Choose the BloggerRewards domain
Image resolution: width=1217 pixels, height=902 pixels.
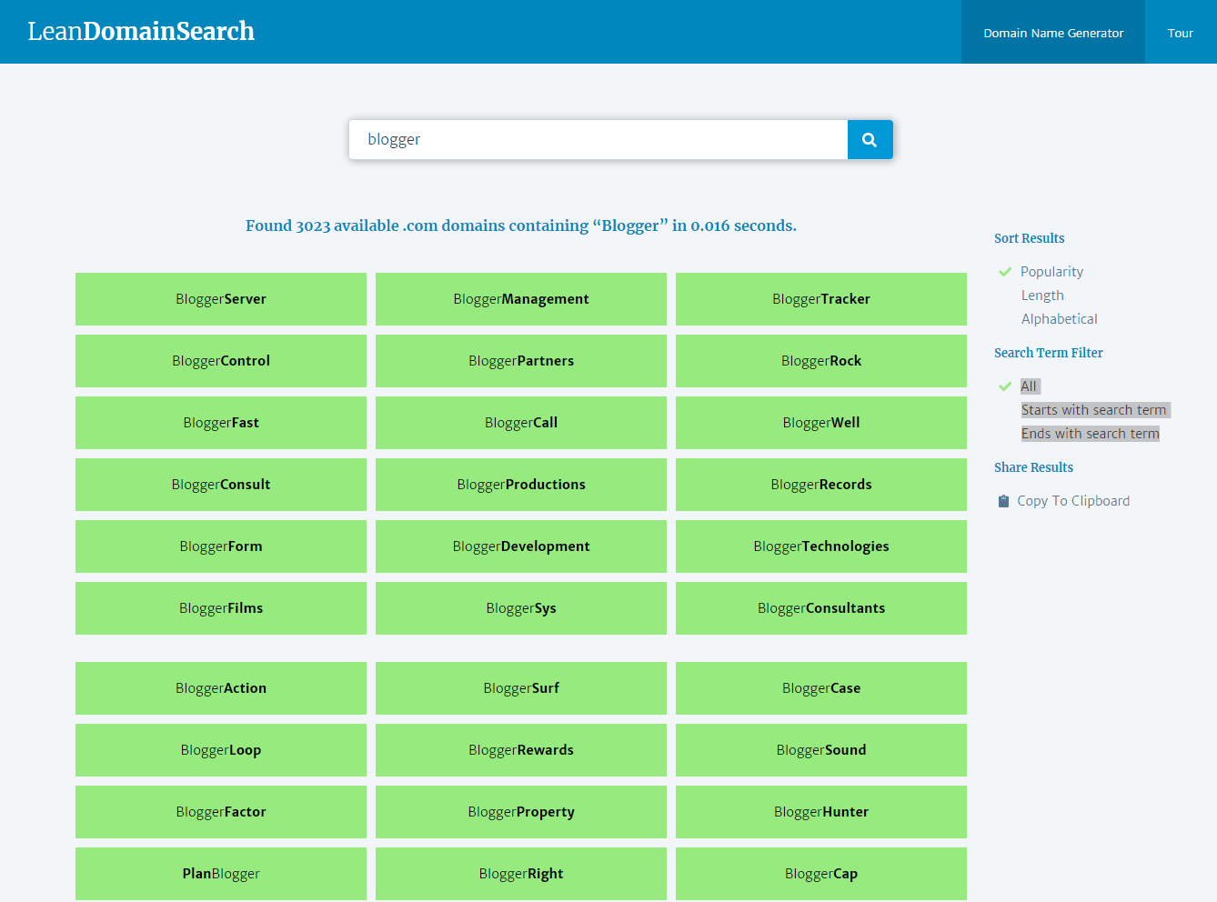tap(521, 750)
